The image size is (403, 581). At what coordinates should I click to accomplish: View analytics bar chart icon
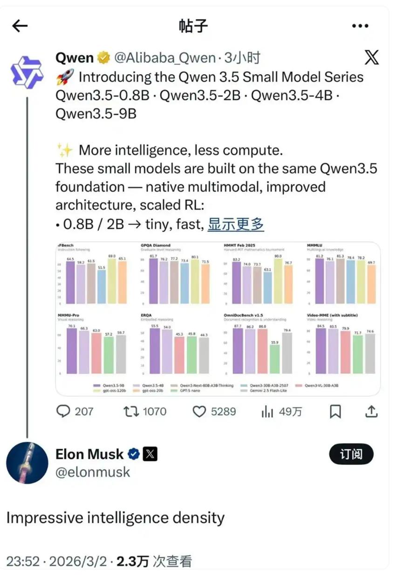(267, 411)
